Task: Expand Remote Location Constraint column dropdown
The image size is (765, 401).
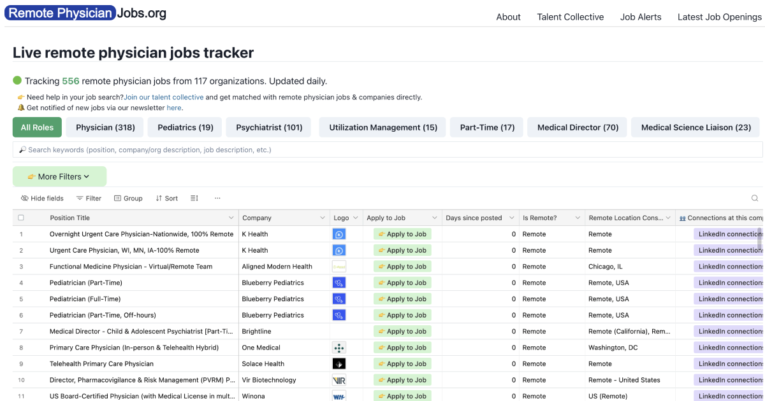Action: point(669,218)
